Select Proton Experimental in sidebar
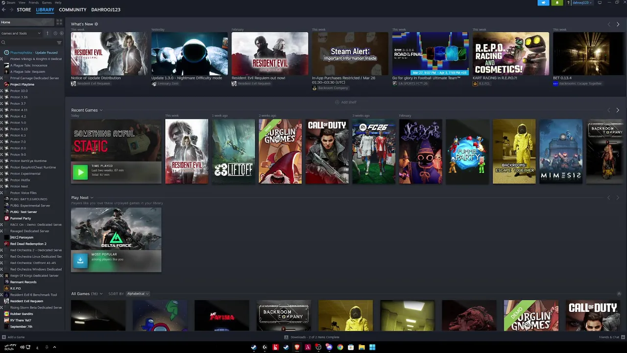This screenshot has height=353, width=627. pyautogui.click(x=32, y=174)
